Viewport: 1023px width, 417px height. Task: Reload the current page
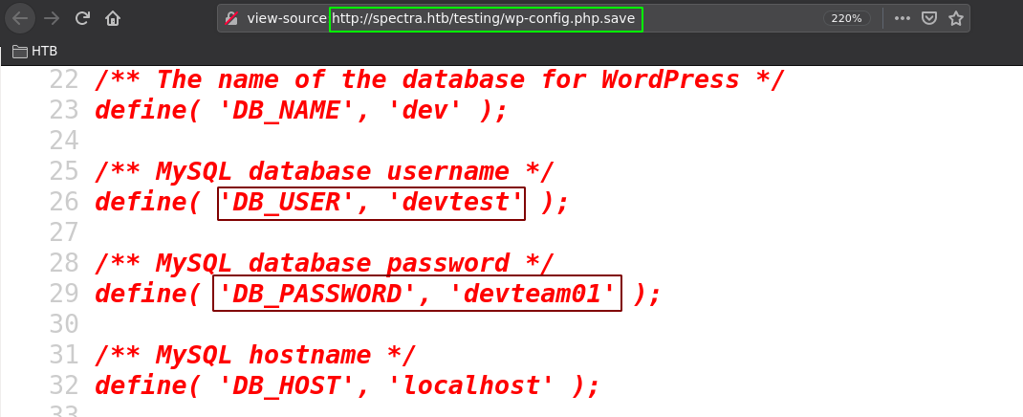point(82,18)
